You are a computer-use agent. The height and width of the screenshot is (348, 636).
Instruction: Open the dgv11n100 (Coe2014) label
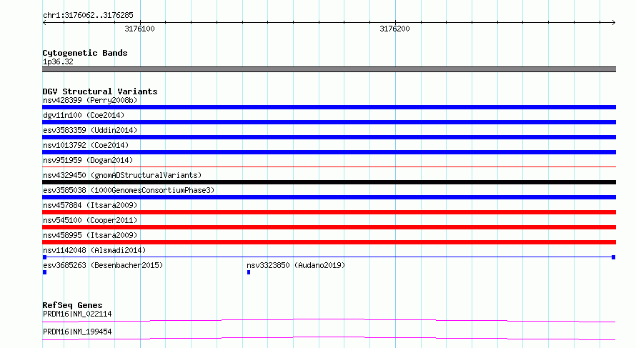click(84, 115)
